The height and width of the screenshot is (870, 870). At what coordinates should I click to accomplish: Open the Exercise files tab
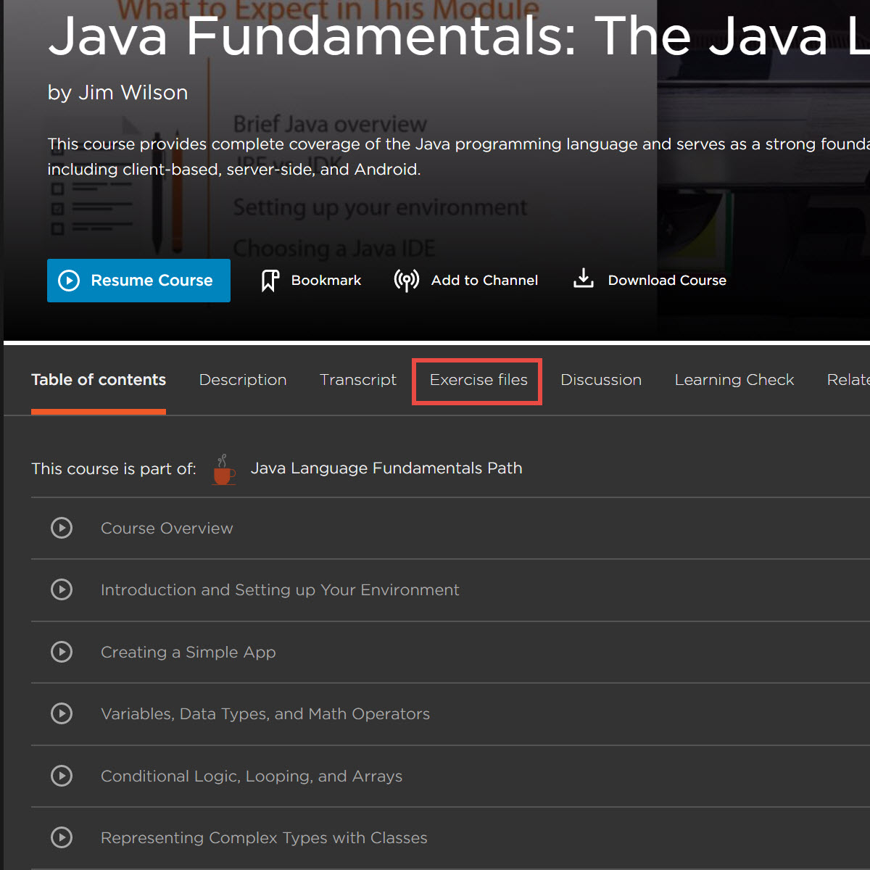coord(478,380)
